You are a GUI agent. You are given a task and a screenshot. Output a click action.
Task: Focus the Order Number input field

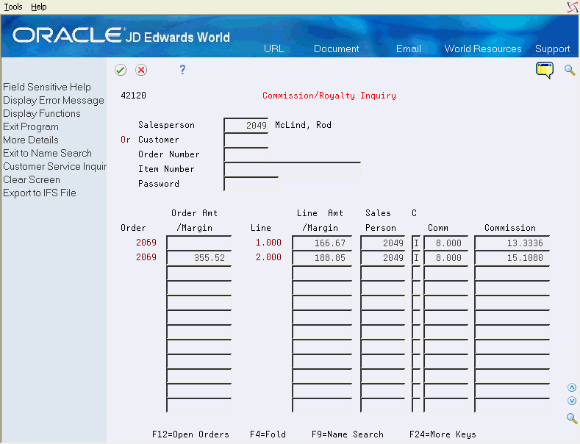(x=246, y=154)
